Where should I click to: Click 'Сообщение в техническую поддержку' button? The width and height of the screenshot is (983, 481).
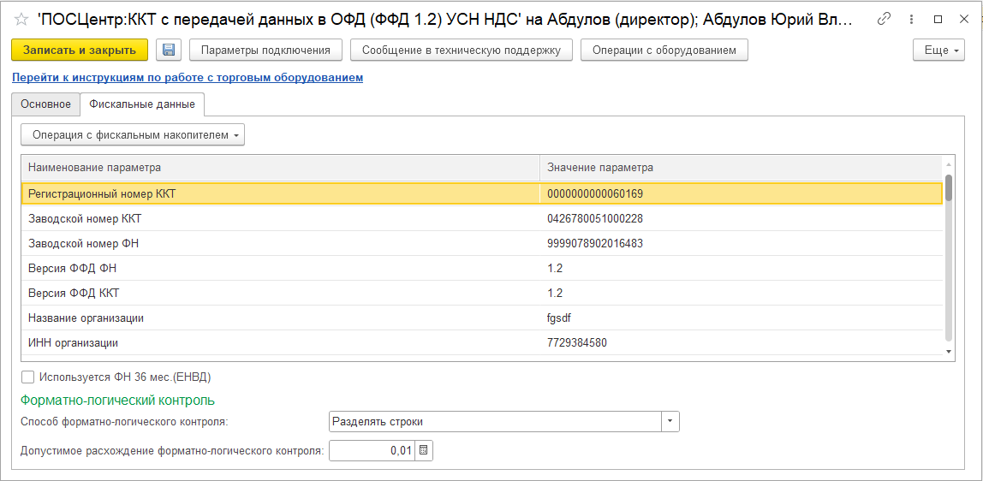click(x=462, y=50)
